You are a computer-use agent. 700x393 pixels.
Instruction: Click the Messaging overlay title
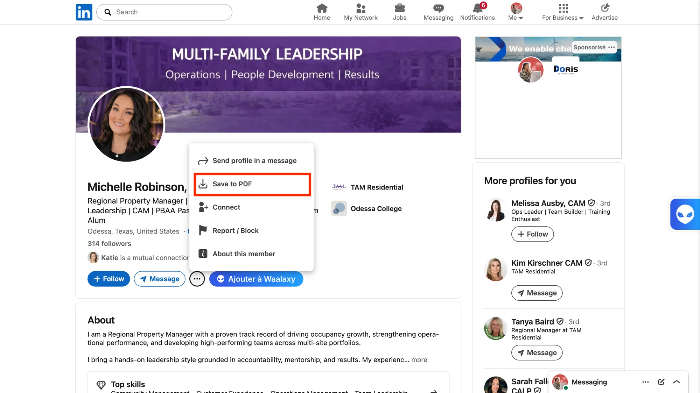(589, 382)
